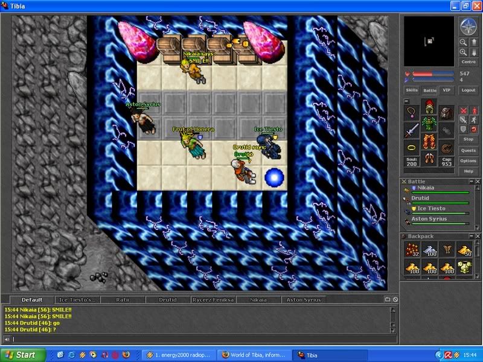Switch to Ratu chat tab
Image resolution: width=483 pixels, height=362 pixels.
[x=123, y=300]
